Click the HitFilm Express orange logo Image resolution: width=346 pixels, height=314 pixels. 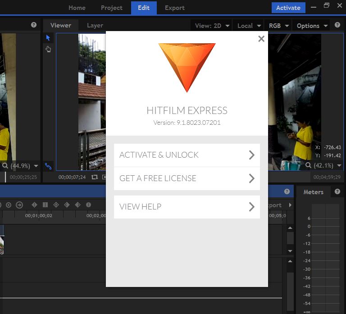[187, 68]
